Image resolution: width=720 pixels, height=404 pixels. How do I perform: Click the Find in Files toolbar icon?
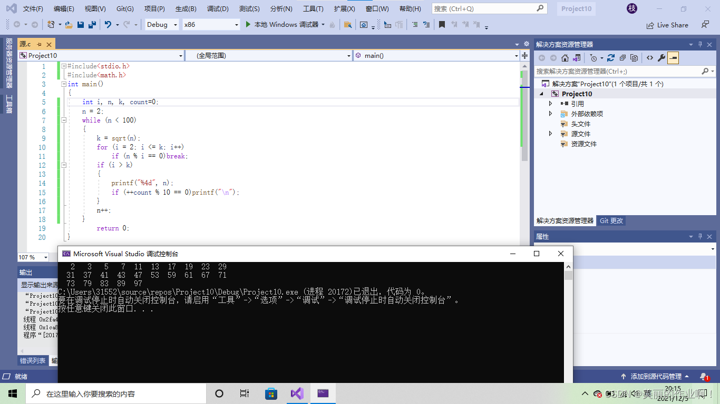pos(347,25)
